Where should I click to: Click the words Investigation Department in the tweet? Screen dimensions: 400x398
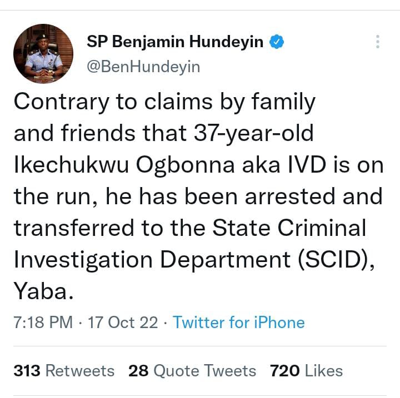tap(147, 259)
